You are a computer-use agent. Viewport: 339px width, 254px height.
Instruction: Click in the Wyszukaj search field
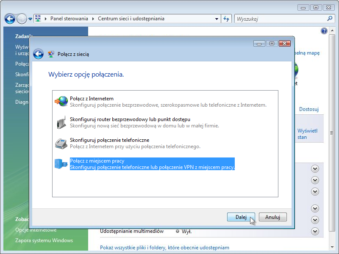point(280,19)
